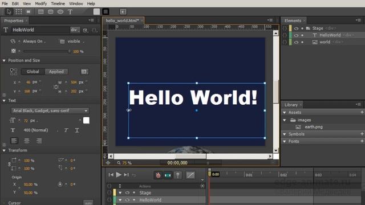
Task: Align text left
Action: pos(14,141)
